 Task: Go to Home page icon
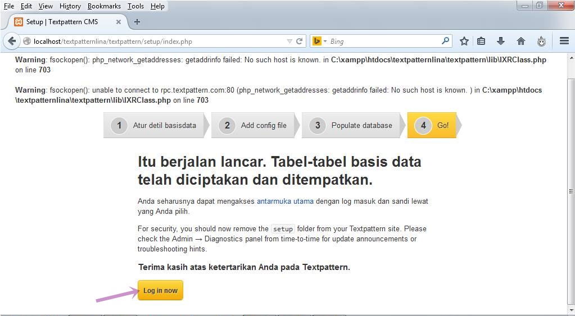click(521, 41)
